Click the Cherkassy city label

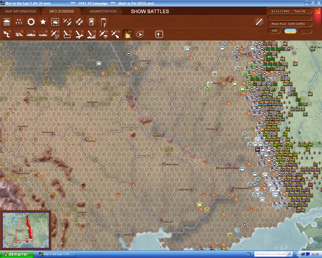point(158,136)
